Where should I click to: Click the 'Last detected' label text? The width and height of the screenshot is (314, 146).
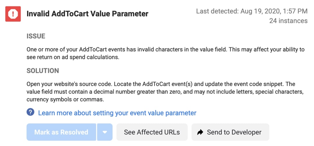[217, 11]
